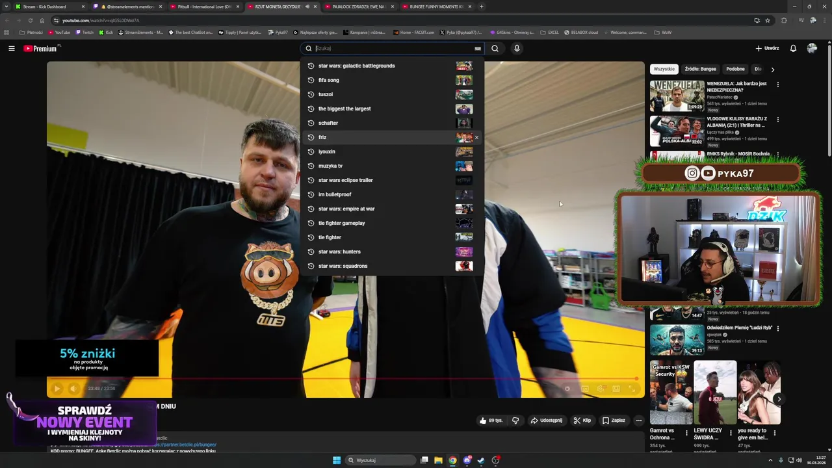Open File Explorer from taskbar

click(438, 460)
